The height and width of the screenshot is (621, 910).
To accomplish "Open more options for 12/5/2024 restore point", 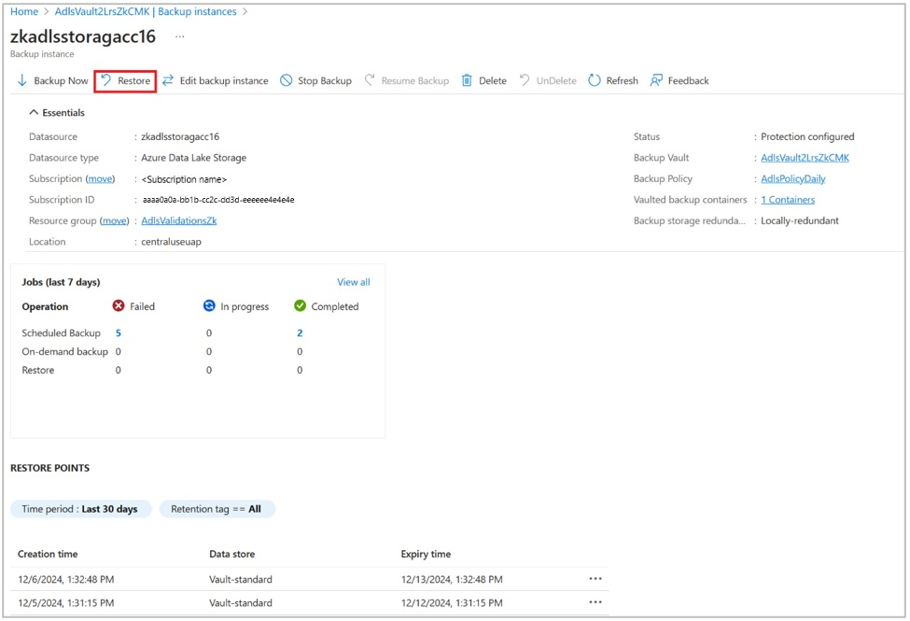I will [x=595, y=602].
